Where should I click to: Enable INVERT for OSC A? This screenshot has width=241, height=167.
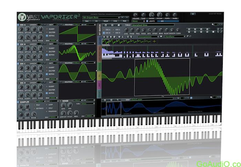47,29
